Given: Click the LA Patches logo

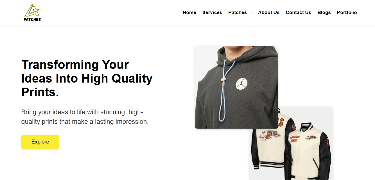Looking at the screenshot, I should [x=32, y=13].
